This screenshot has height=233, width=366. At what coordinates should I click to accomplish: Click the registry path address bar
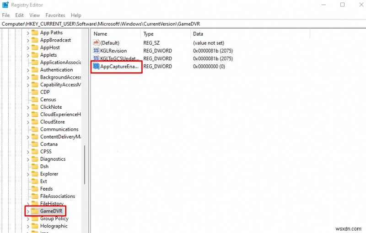(183, 24)
